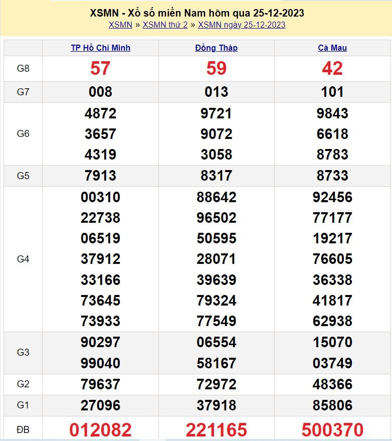Select the G5 number 8317
This screenshot has height=441, width=392.
217,176
